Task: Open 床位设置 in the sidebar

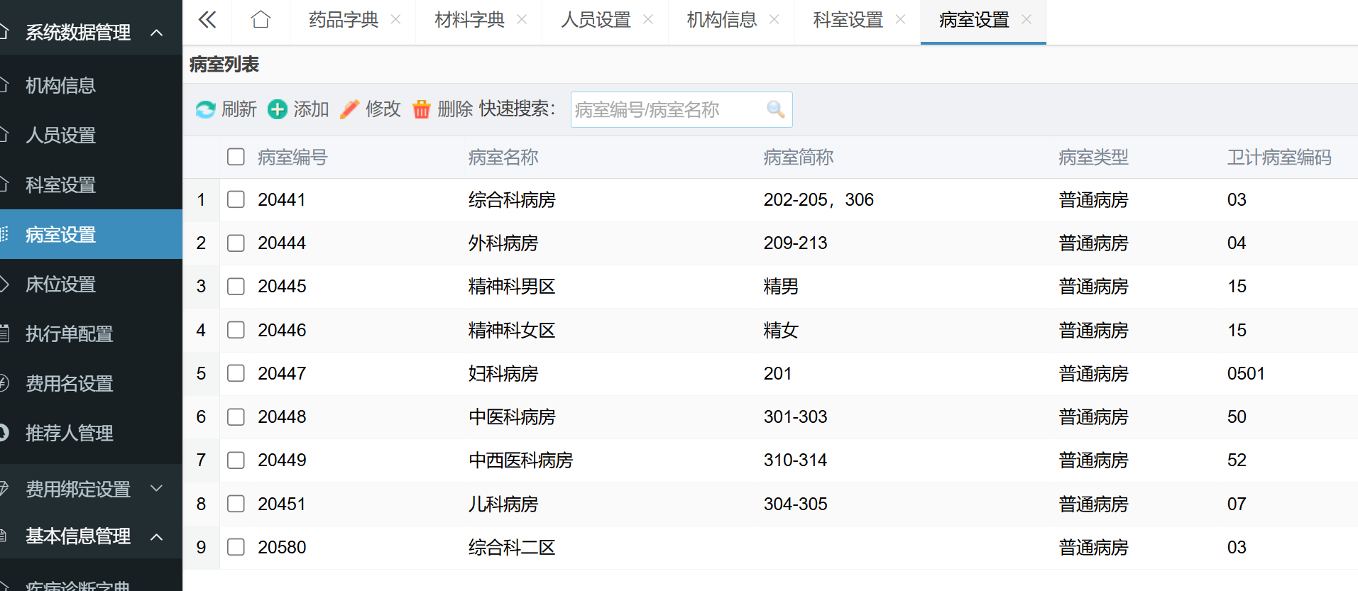Action: [x=61, y=285]
